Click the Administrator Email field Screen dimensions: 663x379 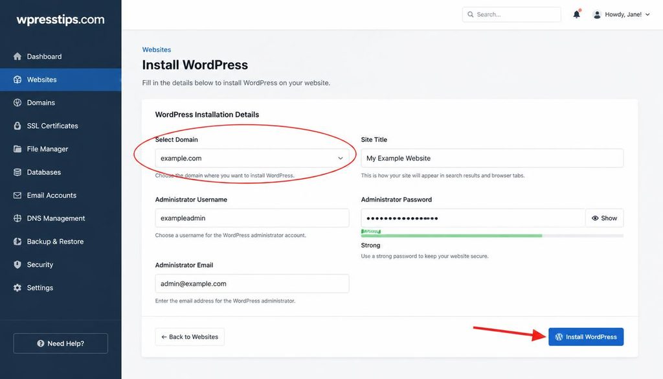(252, 283)
